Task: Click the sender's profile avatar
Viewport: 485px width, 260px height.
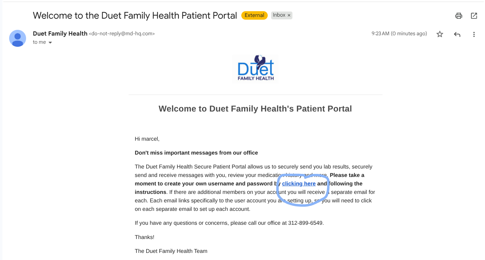Action: 18,38
